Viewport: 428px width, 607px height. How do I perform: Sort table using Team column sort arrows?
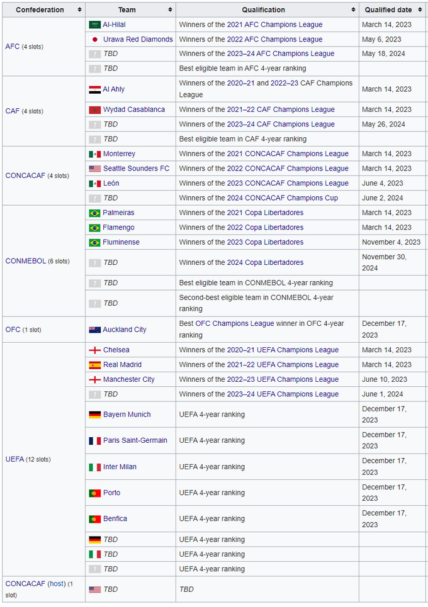[170, 10]
